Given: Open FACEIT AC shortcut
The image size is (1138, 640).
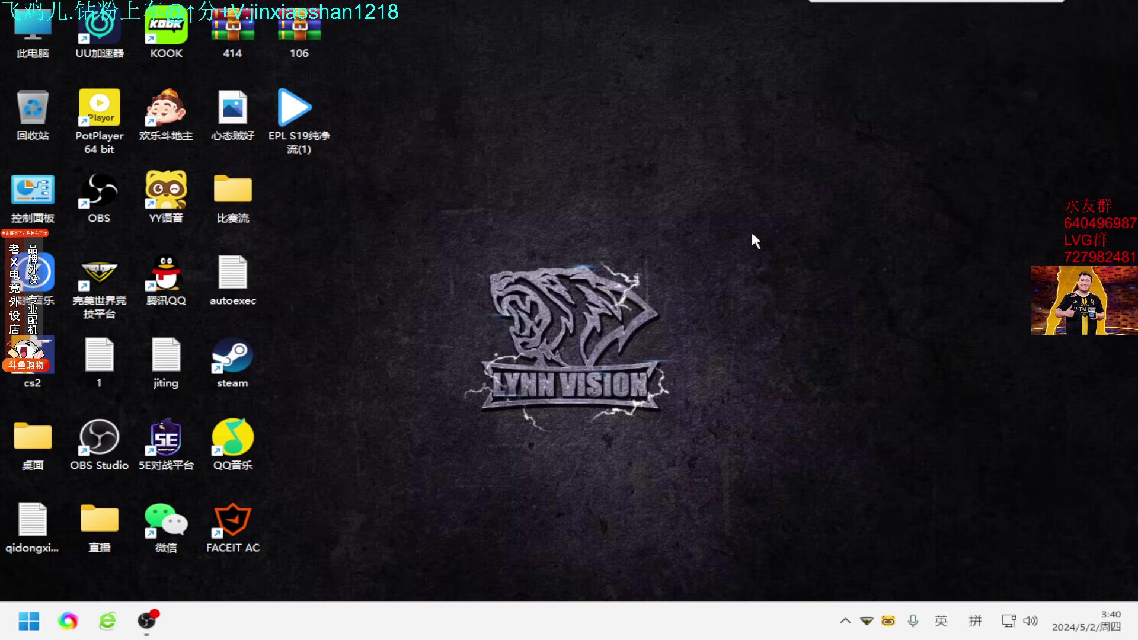Looking at the screenshot, I should coord(232,528).
